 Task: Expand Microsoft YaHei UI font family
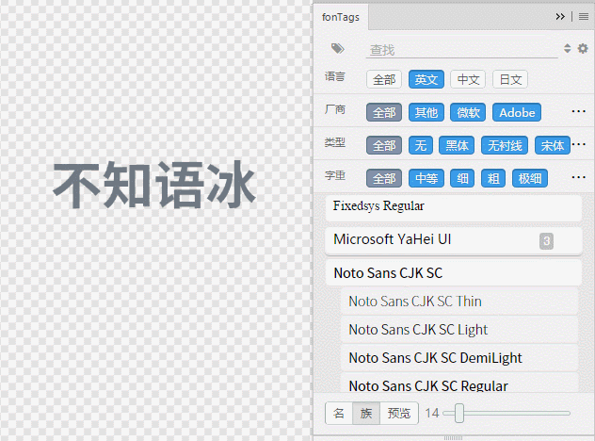pos(454,241)
